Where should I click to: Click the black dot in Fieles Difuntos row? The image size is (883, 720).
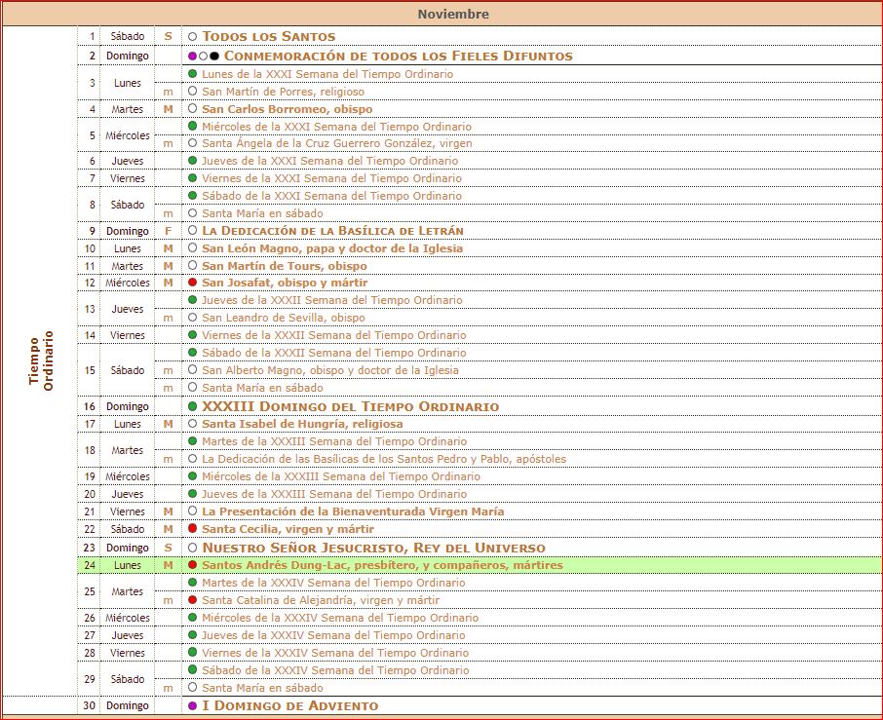pos(214,57)
